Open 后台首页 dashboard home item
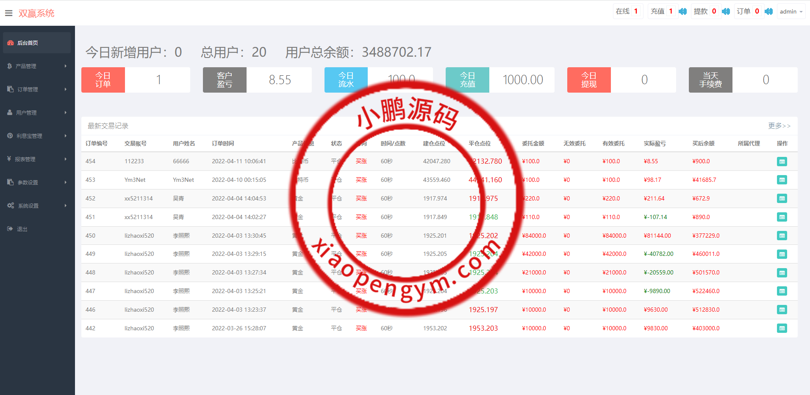The image size is (810, 395). pos(37,43)
